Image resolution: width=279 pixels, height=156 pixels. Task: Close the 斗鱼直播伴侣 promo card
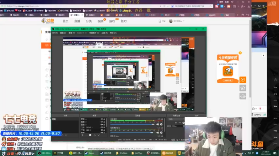coord(240,53)
